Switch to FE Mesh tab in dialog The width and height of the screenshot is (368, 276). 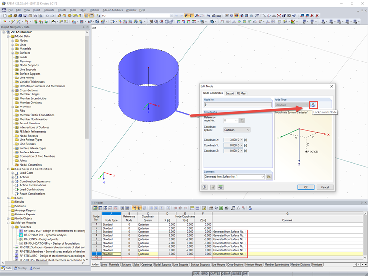click(x=241, y=93)
